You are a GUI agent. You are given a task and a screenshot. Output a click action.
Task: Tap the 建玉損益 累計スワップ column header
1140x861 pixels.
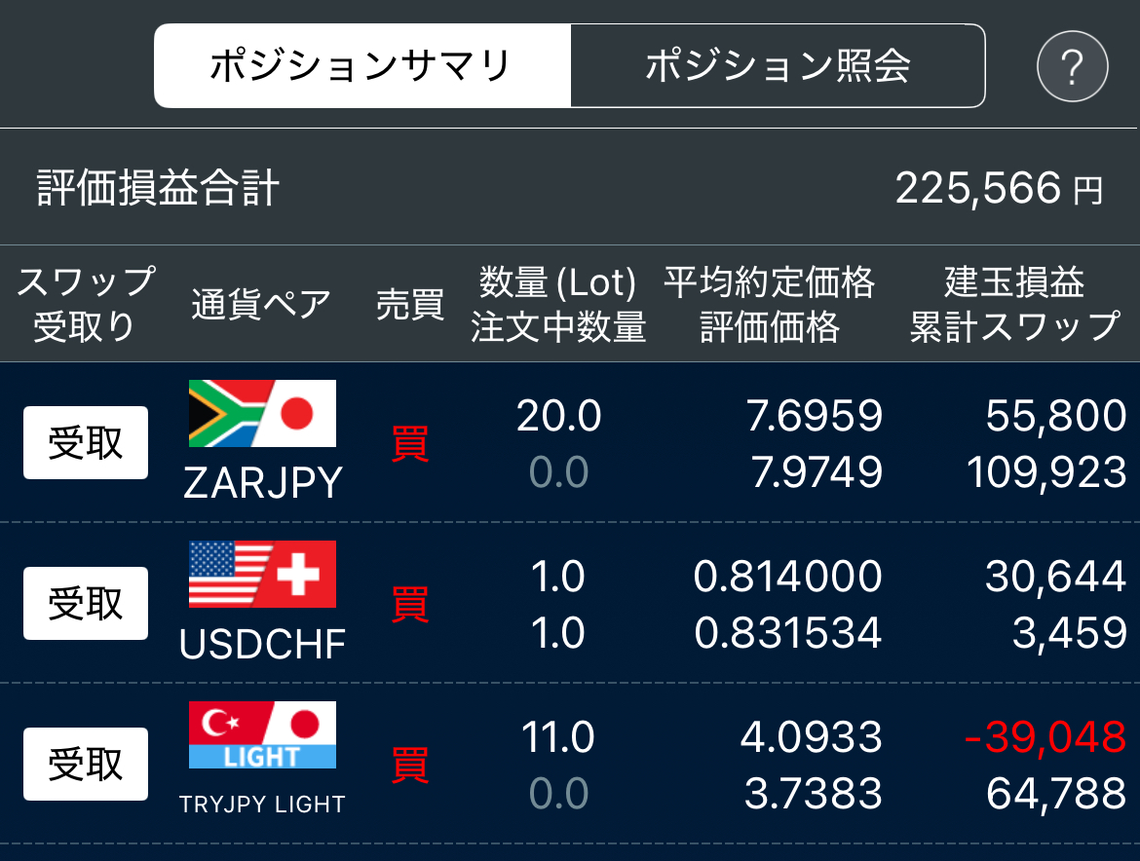[x=1015, y=304]
